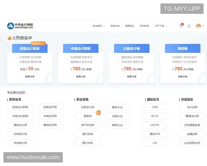Select the 中级会计职称 card header
Screen dimensions: 207x166
click(x=81, y=48)
